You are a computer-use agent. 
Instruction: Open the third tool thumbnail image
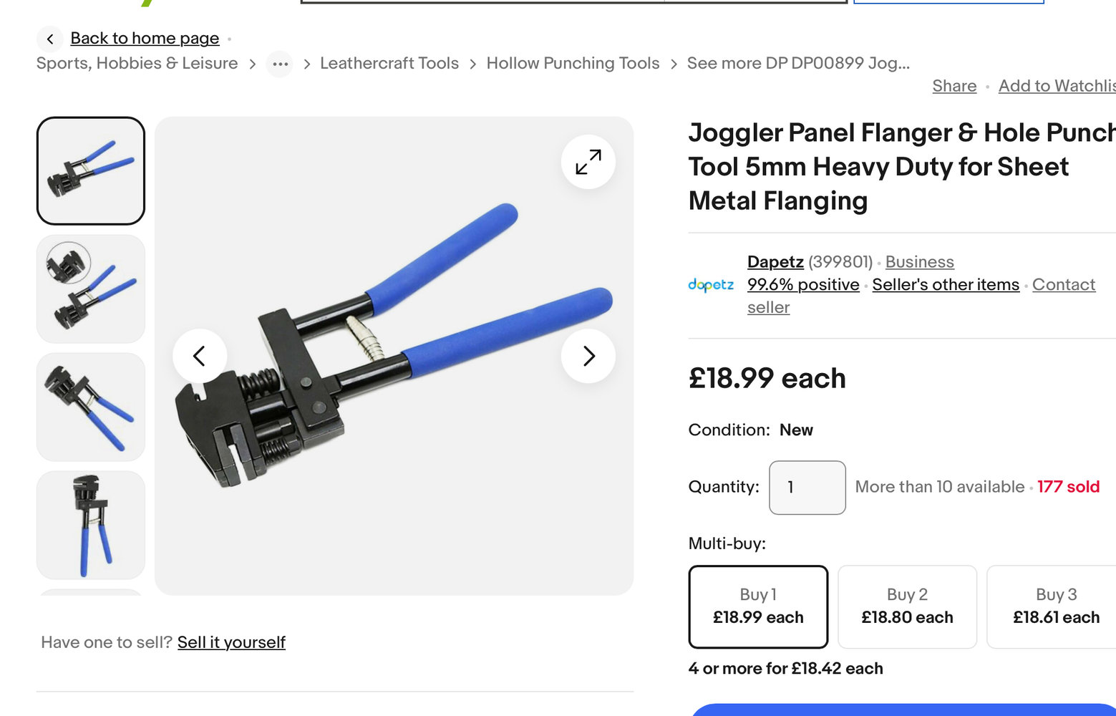click(x=91, y=407)
